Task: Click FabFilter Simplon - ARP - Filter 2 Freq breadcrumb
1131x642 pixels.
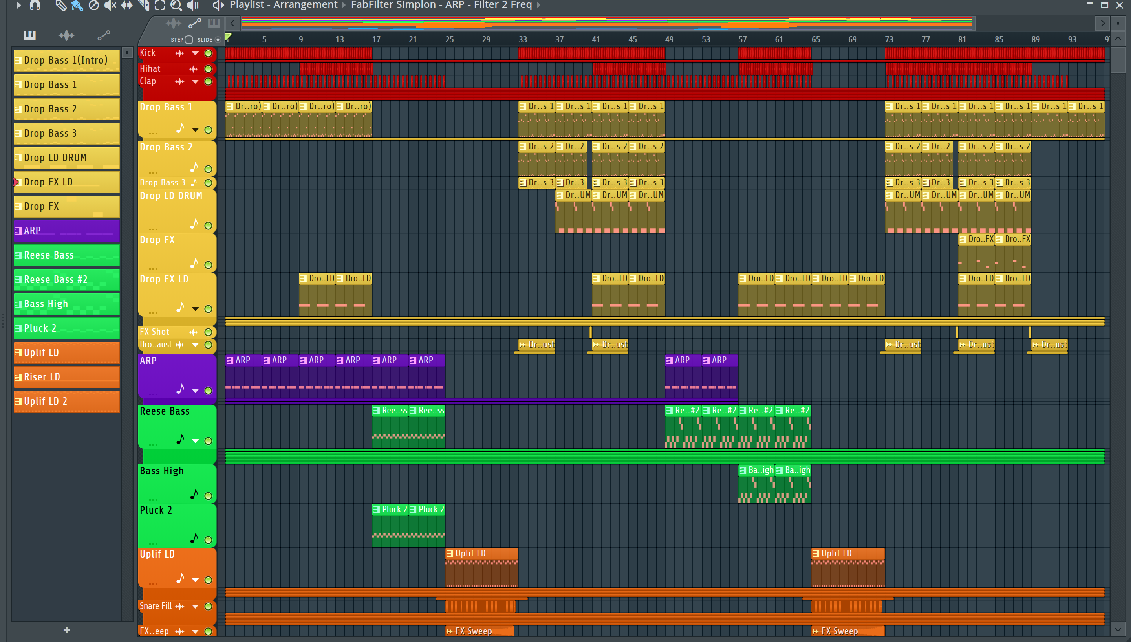Action: point(441,5)
